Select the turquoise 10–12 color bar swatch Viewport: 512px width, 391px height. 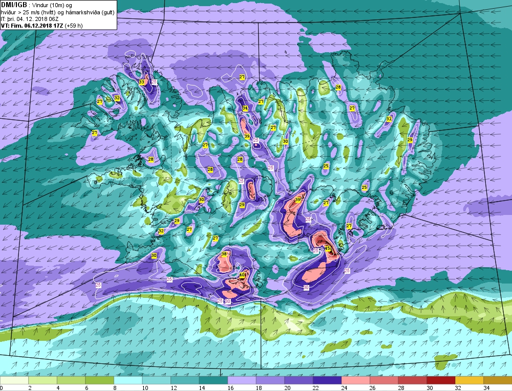(156, 380)
